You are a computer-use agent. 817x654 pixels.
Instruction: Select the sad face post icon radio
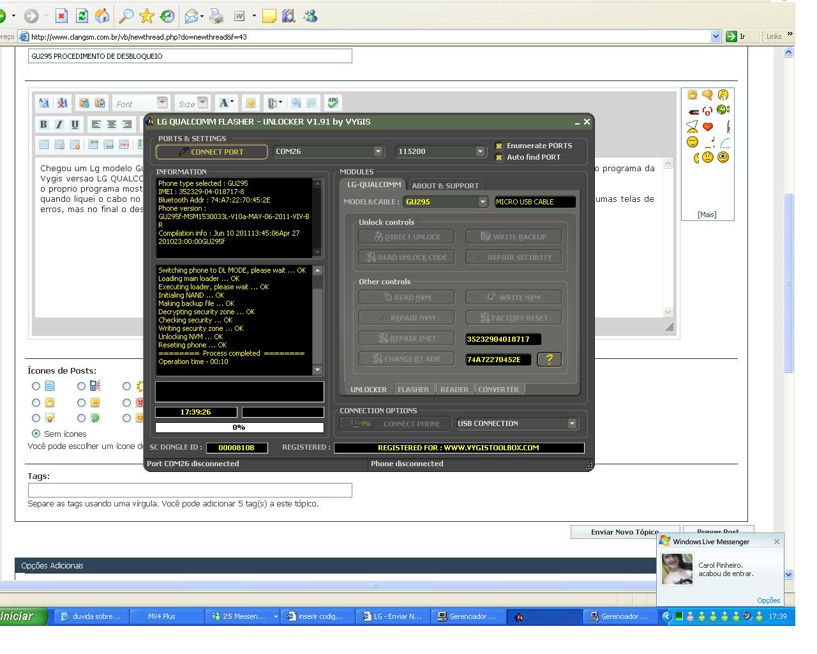click(x=81, y=402)
